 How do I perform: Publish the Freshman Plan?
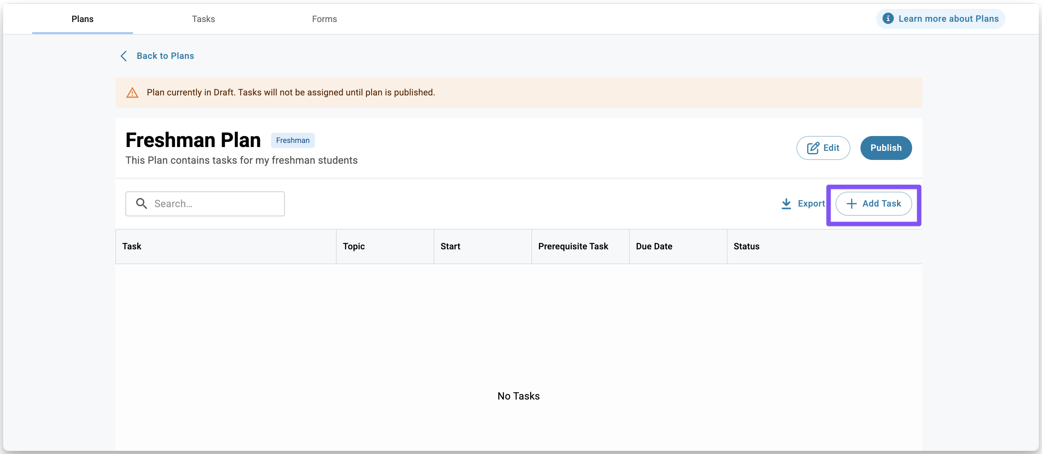(886, 148)
